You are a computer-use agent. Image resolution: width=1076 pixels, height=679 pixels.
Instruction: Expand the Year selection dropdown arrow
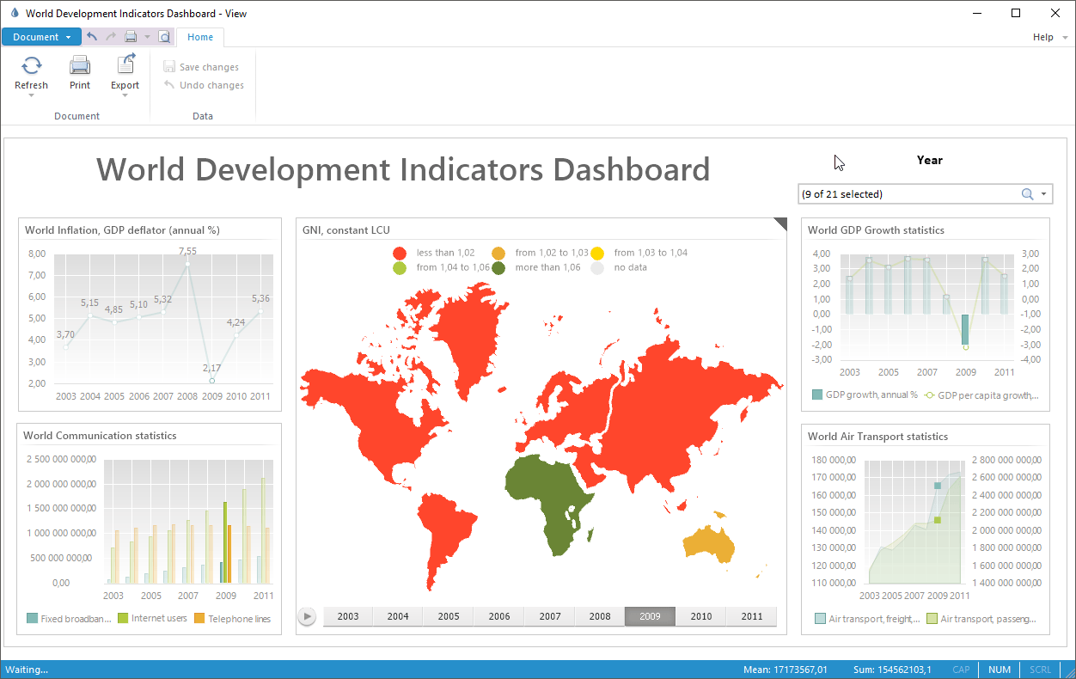click(1044, 194)
